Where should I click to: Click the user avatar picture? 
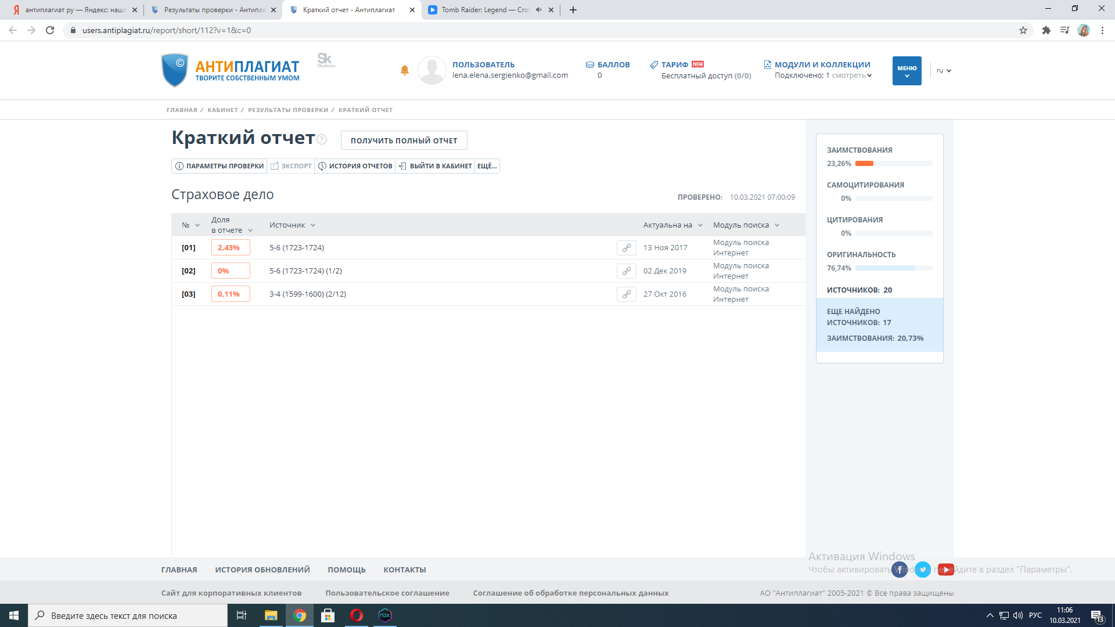(x=431, y=70)
